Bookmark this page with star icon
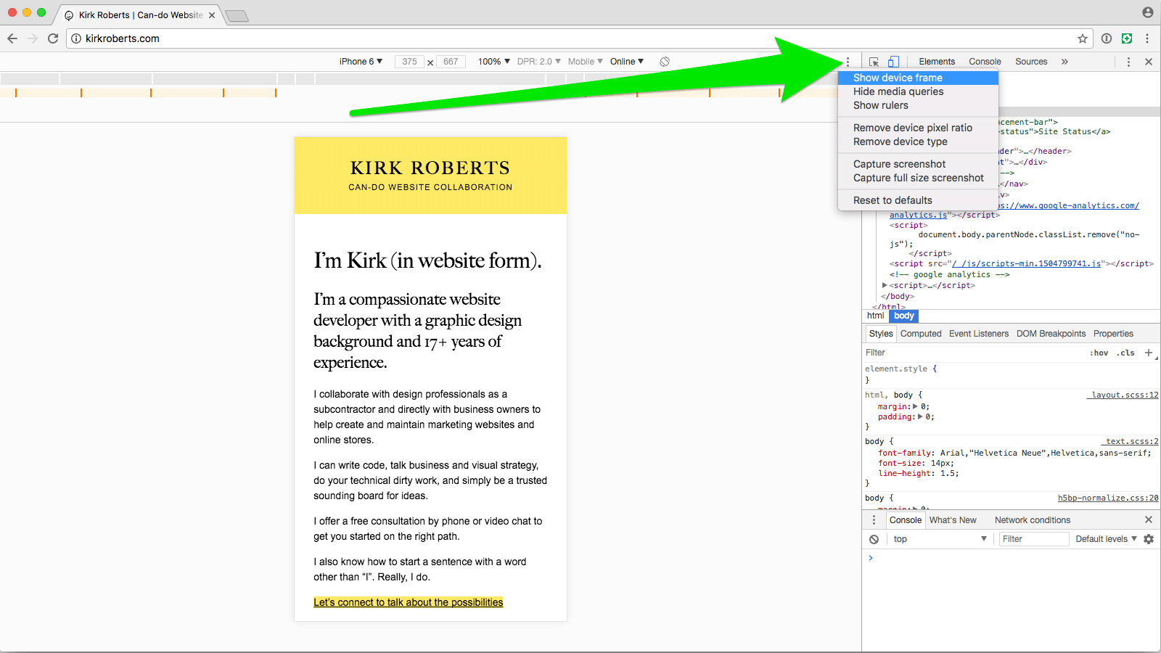The height and width of the screenshot is (653, 1161). click(x=1083, y=38)
